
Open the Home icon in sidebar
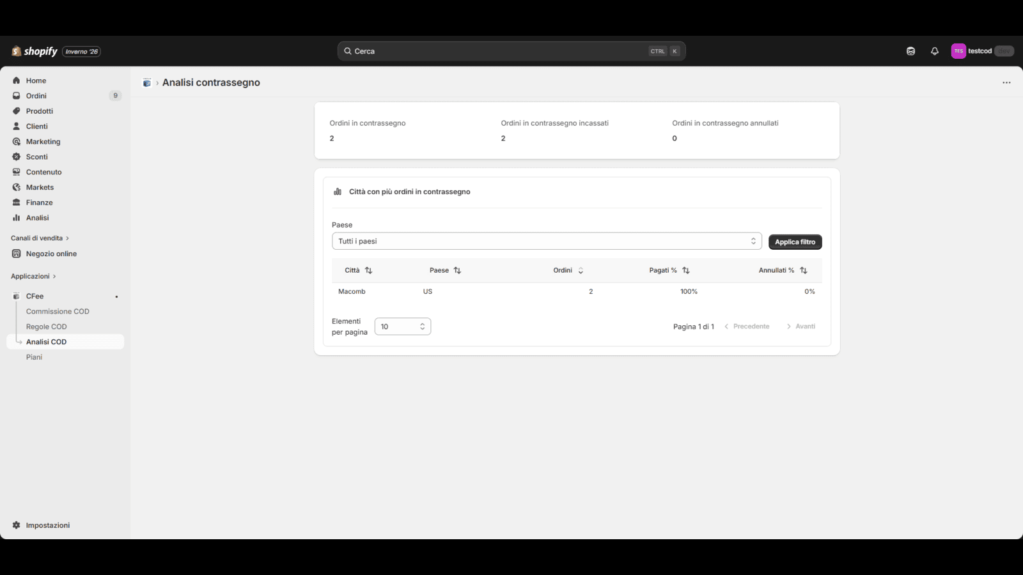point(17,80)
